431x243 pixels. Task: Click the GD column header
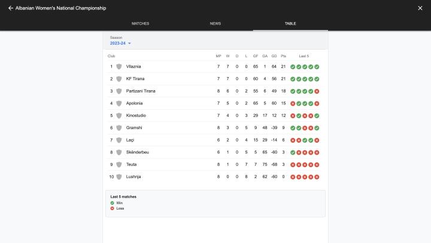pos(274,56)
